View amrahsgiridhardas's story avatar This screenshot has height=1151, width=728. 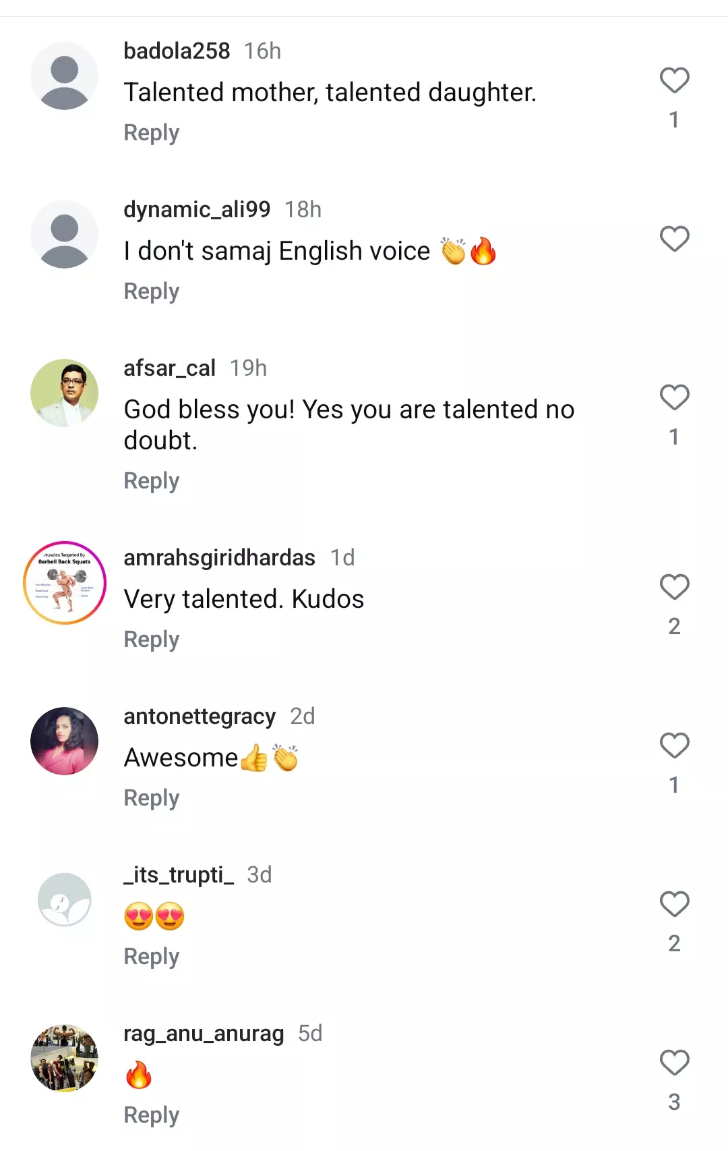[x=65, y=583]
